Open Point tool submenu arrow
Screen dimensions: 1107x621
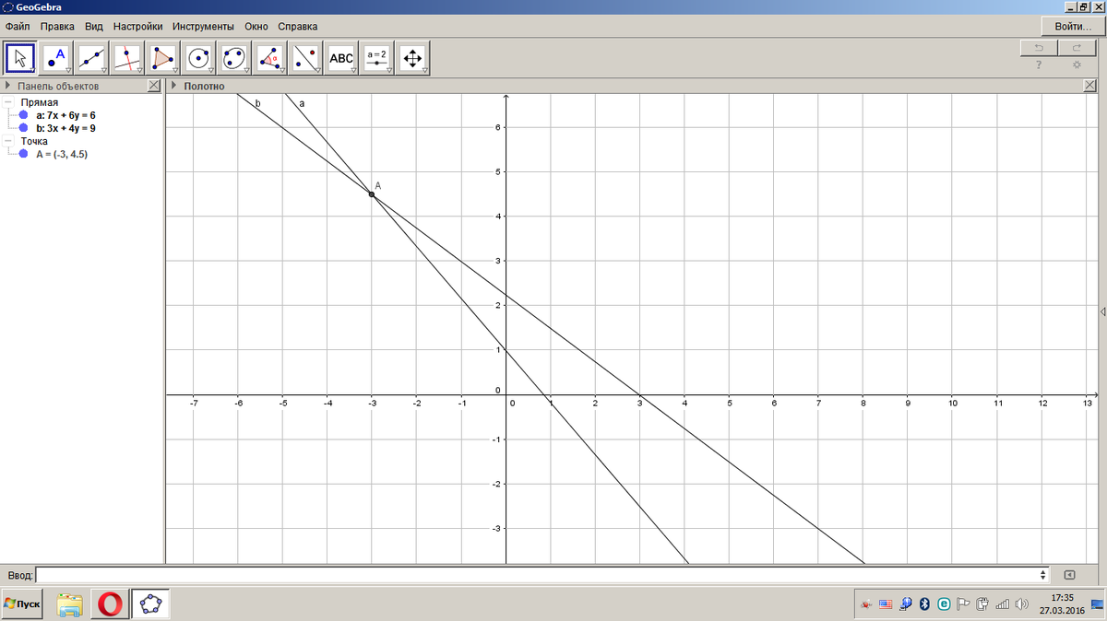tap(68, 70)
